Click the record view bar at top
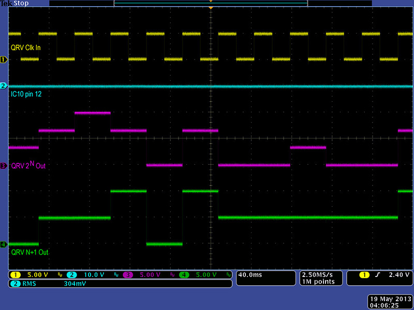The image size is (414, 310). point(211,3)
